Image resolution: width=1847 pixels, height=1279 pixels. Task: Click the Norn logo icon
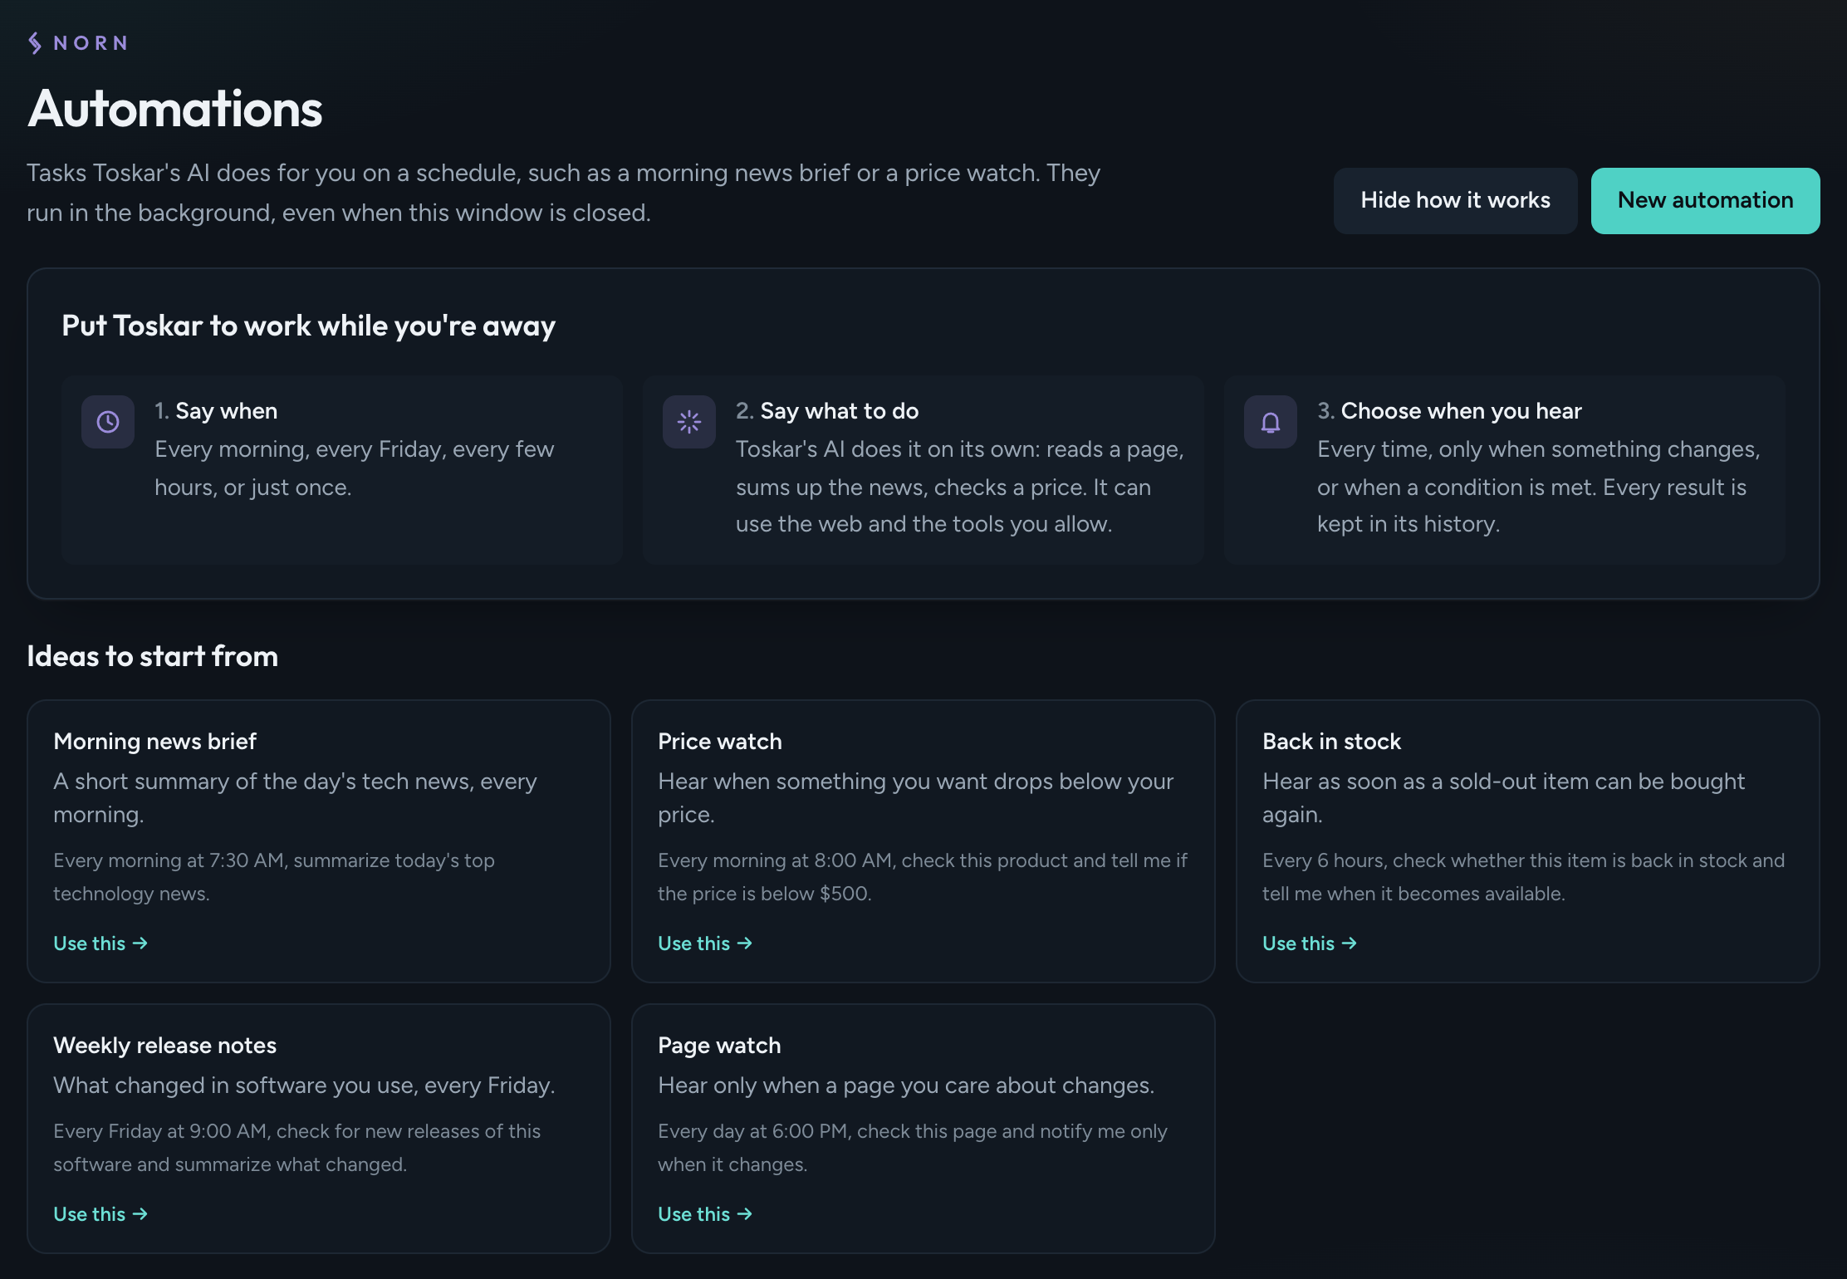[35, 42]
